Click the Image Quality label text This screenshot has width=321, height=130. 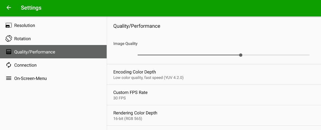pyautogui.click(x=125, y=43)
